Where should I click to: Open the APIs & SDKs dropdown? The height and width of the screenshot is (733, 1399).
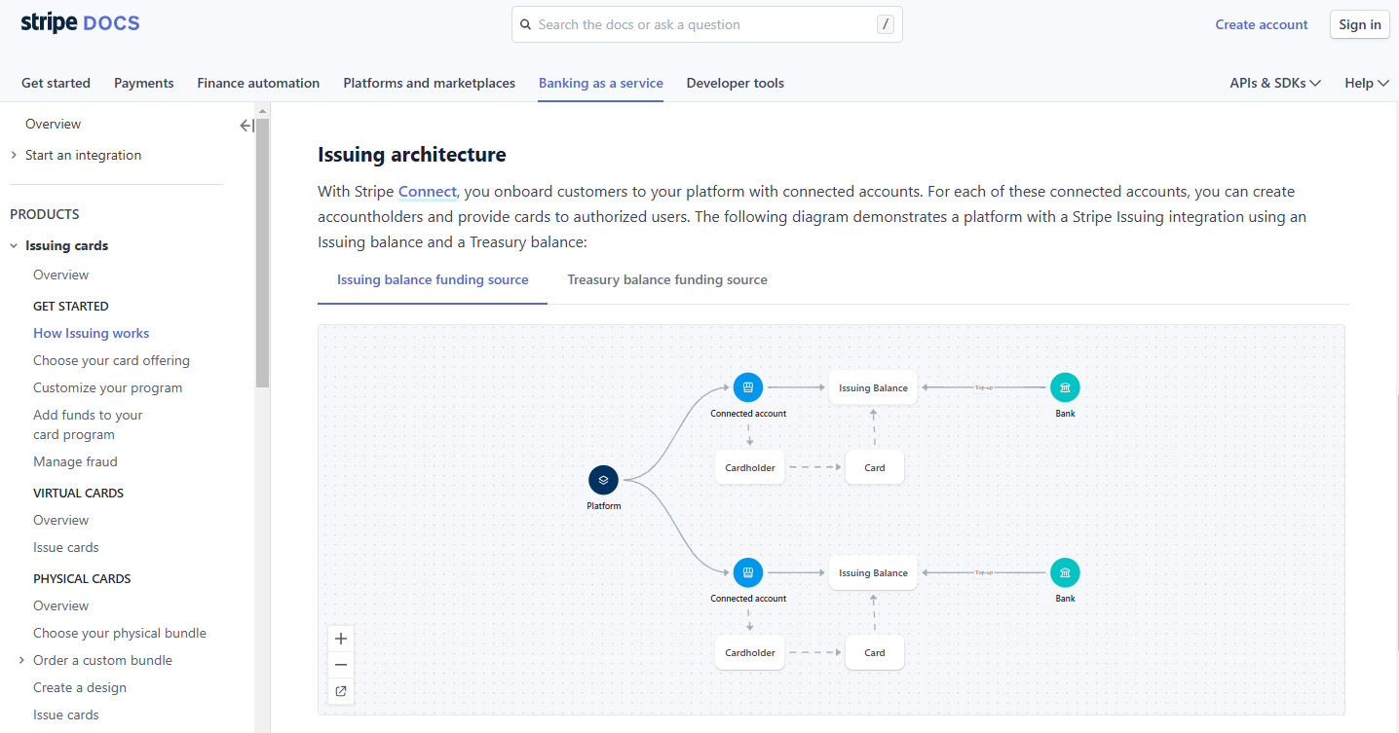(1275, 84)
